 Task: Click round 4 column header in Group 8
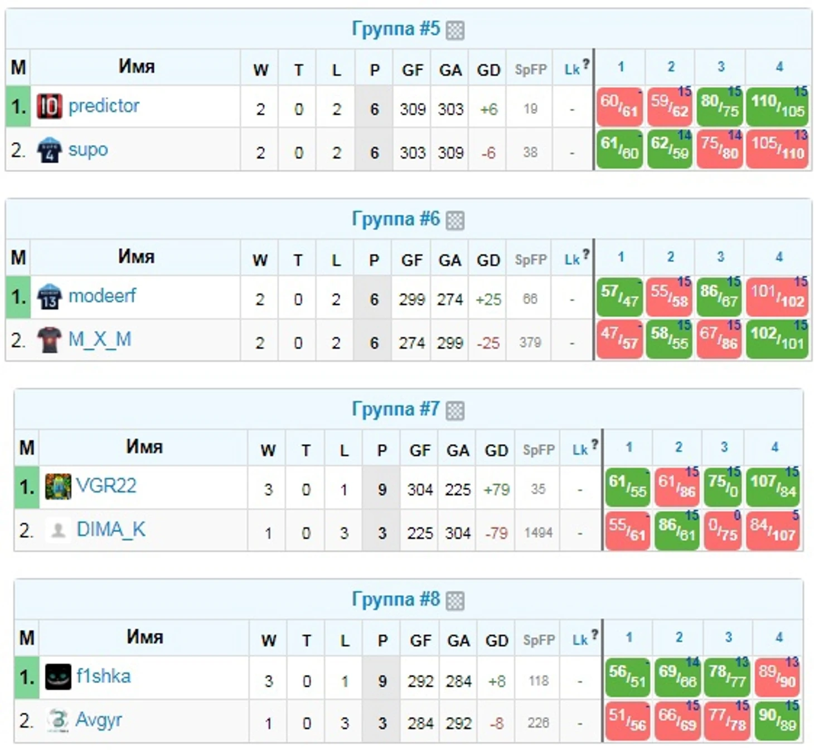(x=779, y=637)
